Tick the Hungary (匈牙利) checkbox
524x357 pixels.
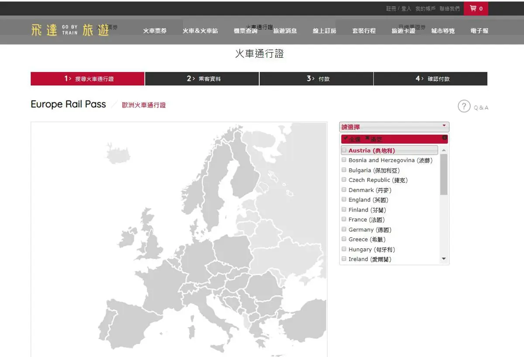click(x=344, y=249)
